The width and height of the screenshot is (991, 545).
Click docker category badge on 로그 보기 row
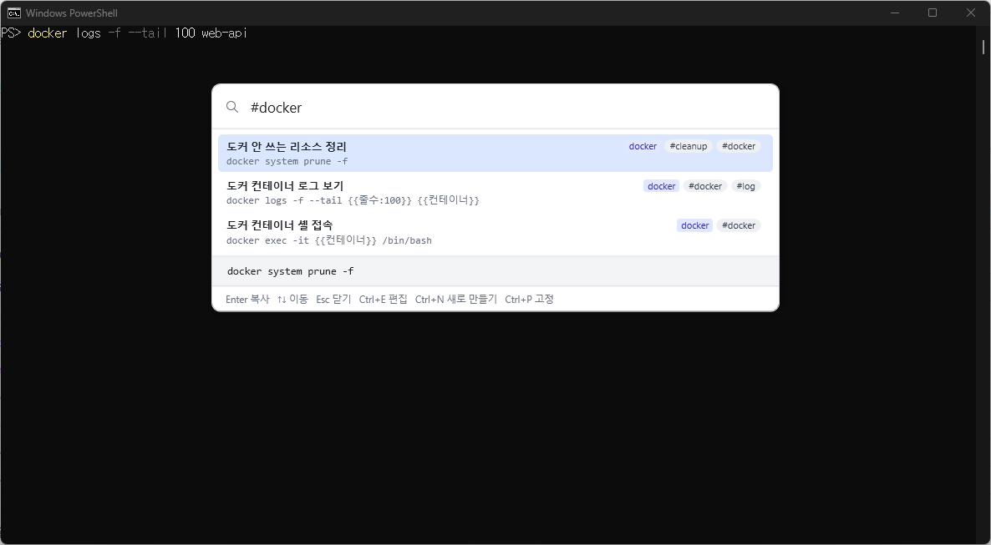(x=661, y=185)
